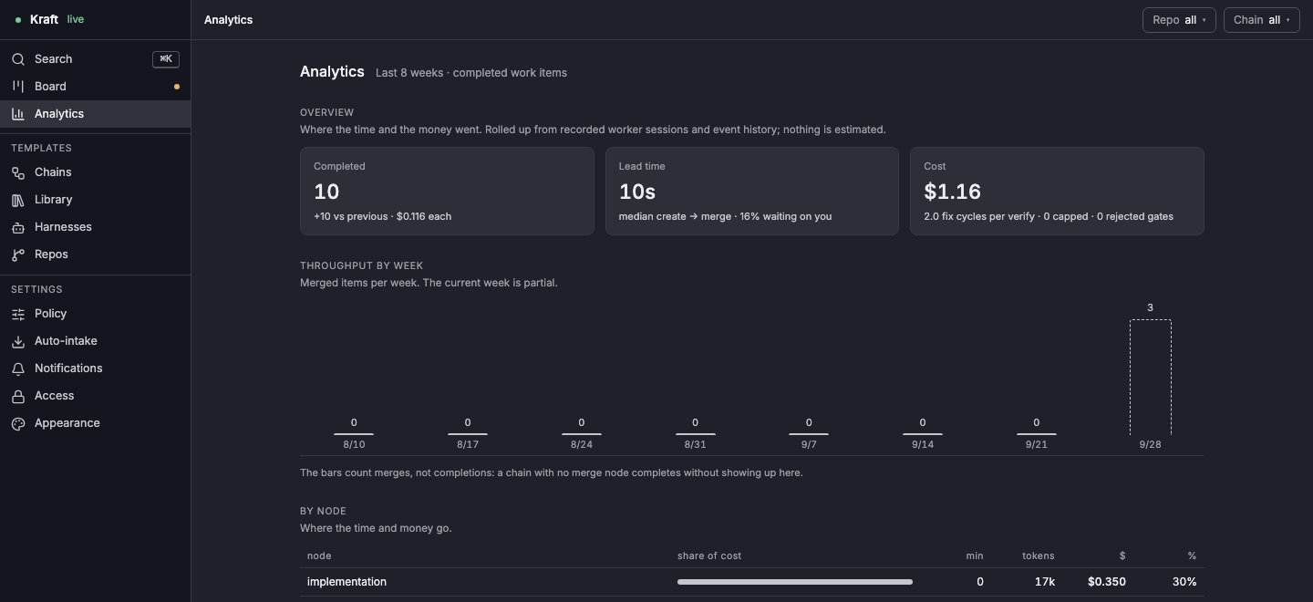Open Policy settings
Viewport: 1313px width, 602px height.
point(96,314)
